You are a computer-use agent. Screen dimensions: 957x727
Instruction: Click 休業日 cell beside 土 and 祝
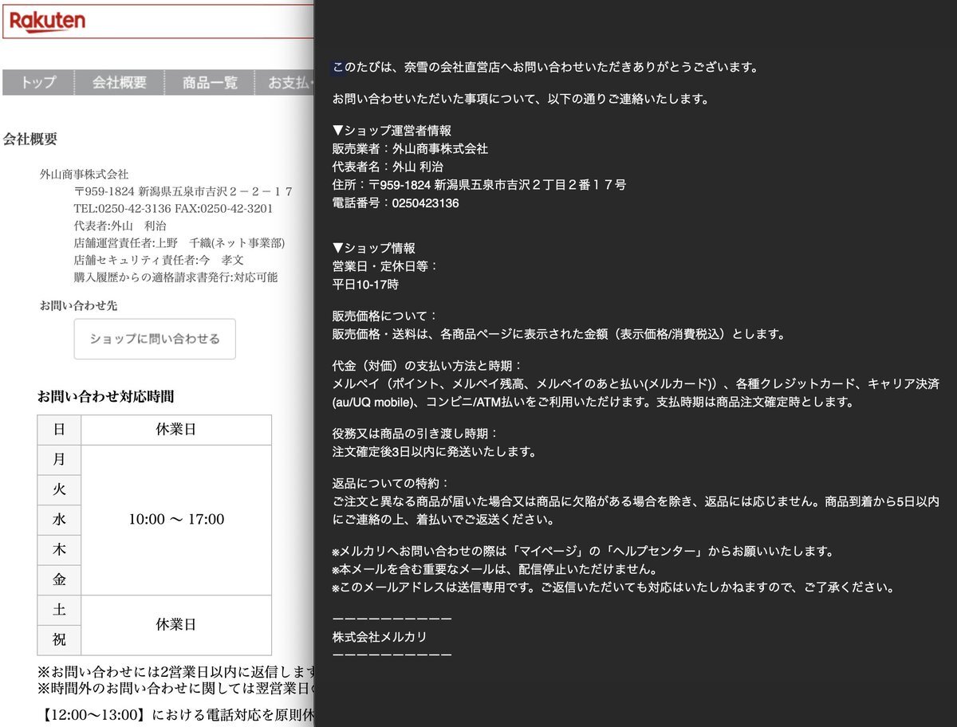click(176, 625)
